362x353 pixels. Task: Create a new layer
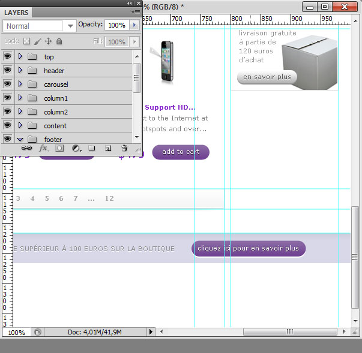(x=108, y=148)
